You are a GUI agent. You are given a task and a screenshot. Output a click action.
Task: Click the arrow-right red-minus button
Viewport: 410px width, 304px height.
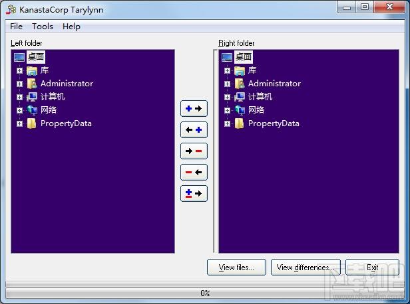tap(194, 151)
